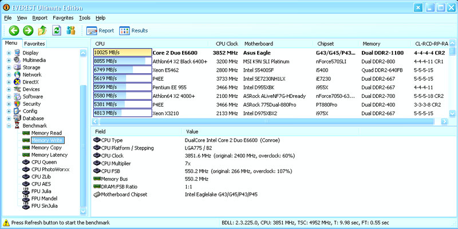This screenshot has width=458, height=229.
Task: Select the Security shield icon
Action: point(17,104)
